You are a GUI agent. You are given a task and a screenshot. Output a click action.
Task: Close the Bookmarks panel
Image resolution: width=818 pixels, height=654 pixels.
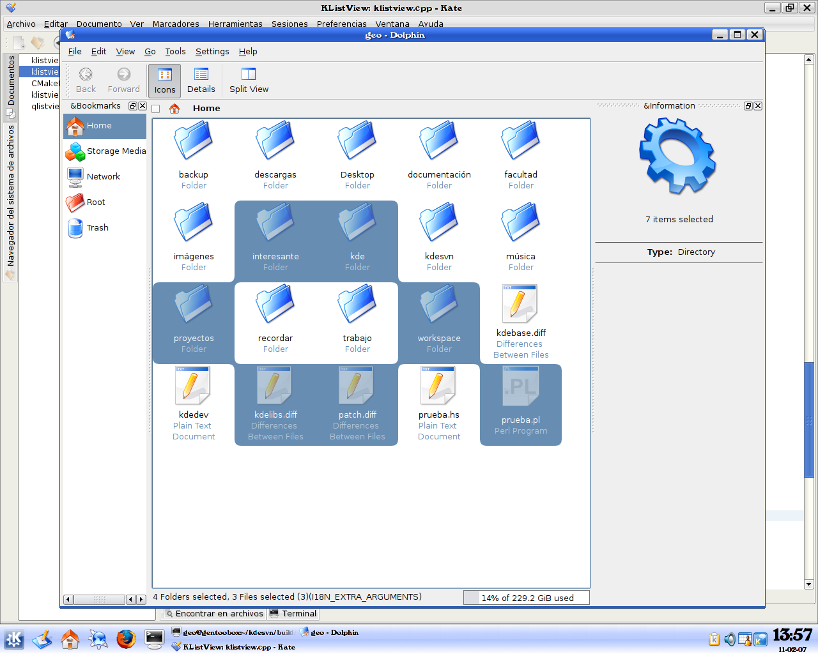coord(143,106)
